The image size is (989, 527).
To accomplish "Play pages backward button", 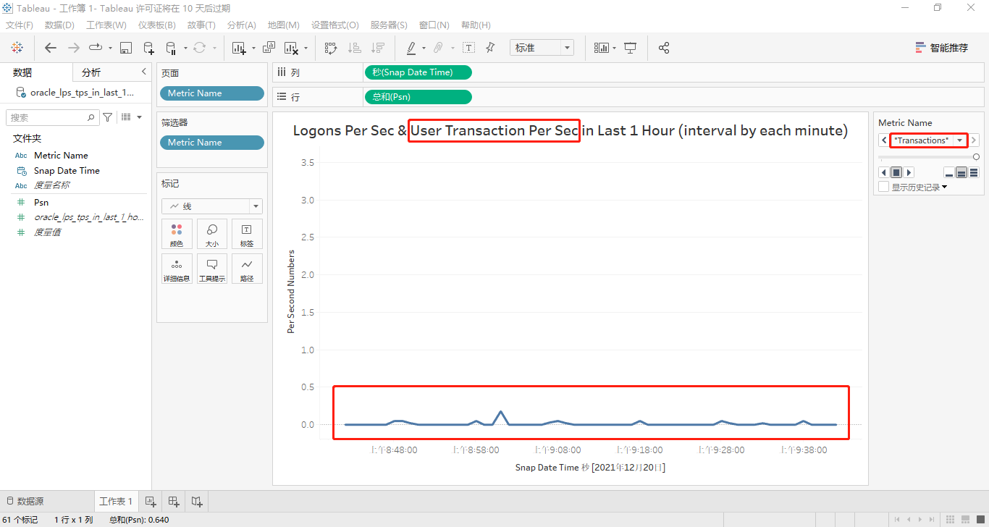I will click(x=883, y=172).
